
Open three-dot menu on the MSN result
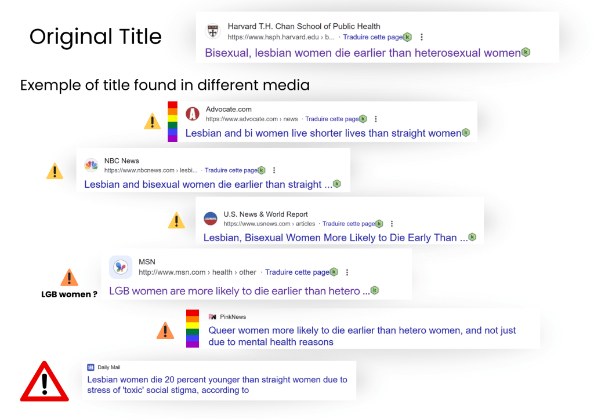(347, 272)
